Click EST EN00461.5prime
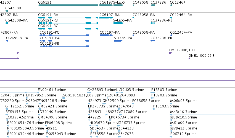Screen dimensions: 235x138 pos(52,90)
